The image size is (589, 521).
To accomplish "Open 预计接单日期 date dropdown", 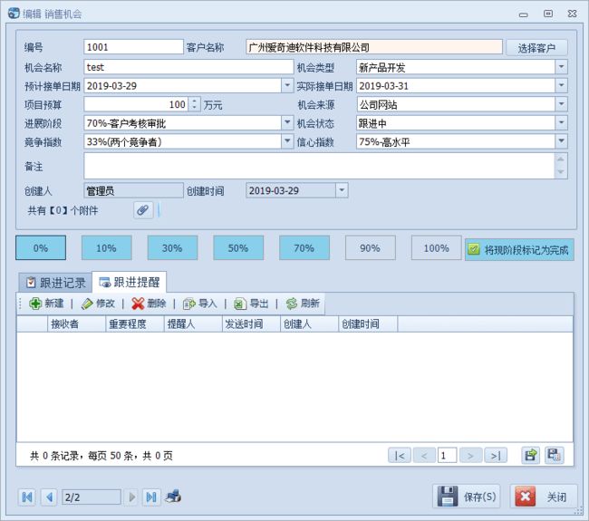I will (x=287, y=86).
